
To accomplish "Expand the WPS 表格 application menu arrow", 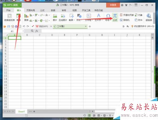I will 21,5.
